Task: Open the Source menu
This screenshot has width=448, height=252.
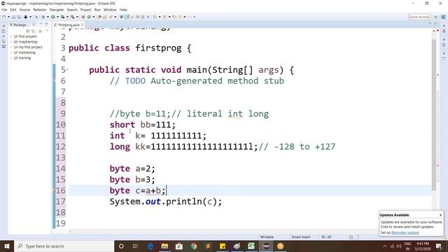Action: [24, 10]
